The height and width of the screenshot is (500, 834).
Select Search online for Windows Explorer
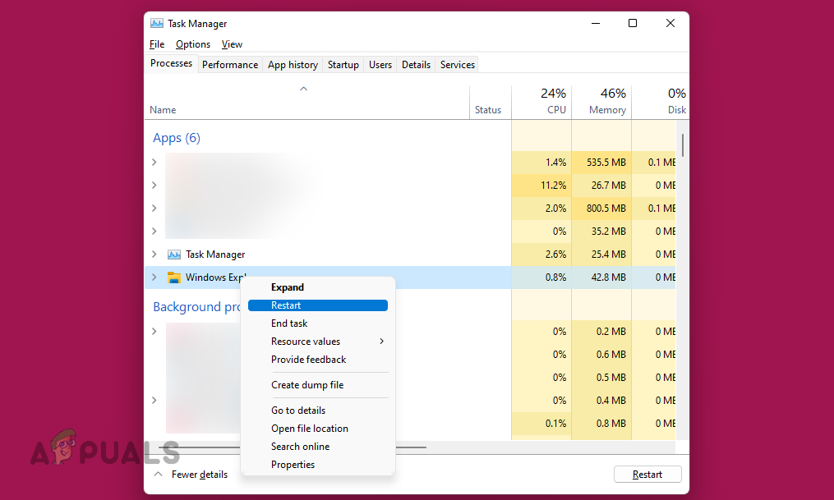(301, 446)
